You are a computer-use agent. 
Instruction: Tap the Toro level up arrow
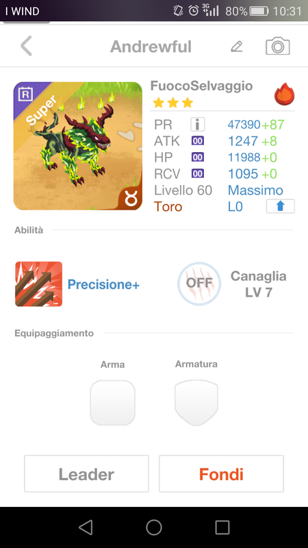[281, 206]
